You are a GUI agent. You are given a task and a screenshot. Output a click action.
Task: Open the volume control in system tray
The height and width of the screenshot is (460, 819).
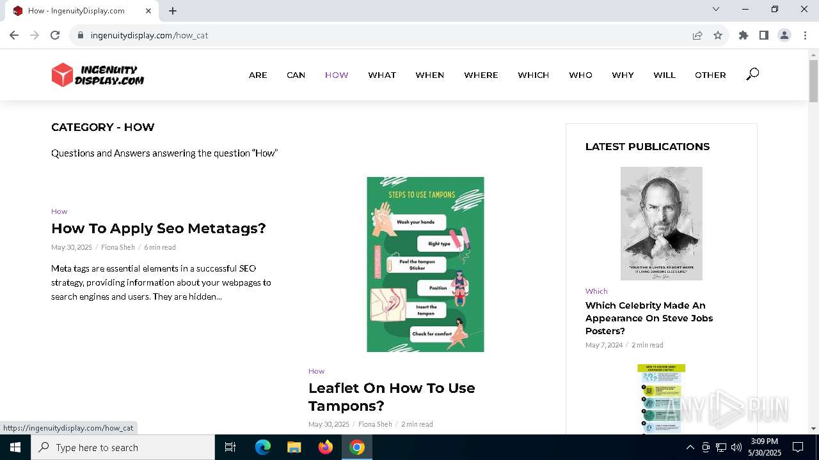click(x=736, y=447)
